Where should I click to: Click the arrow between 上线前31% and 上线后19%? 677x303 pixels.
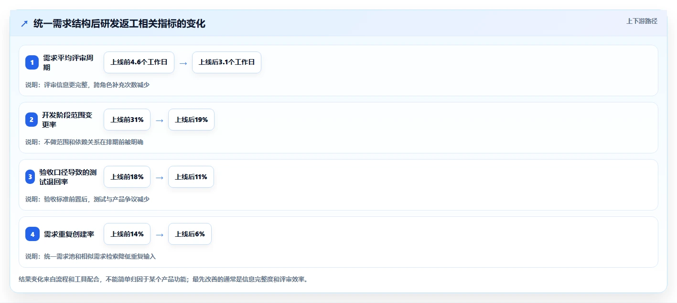[x=159, y=120]
